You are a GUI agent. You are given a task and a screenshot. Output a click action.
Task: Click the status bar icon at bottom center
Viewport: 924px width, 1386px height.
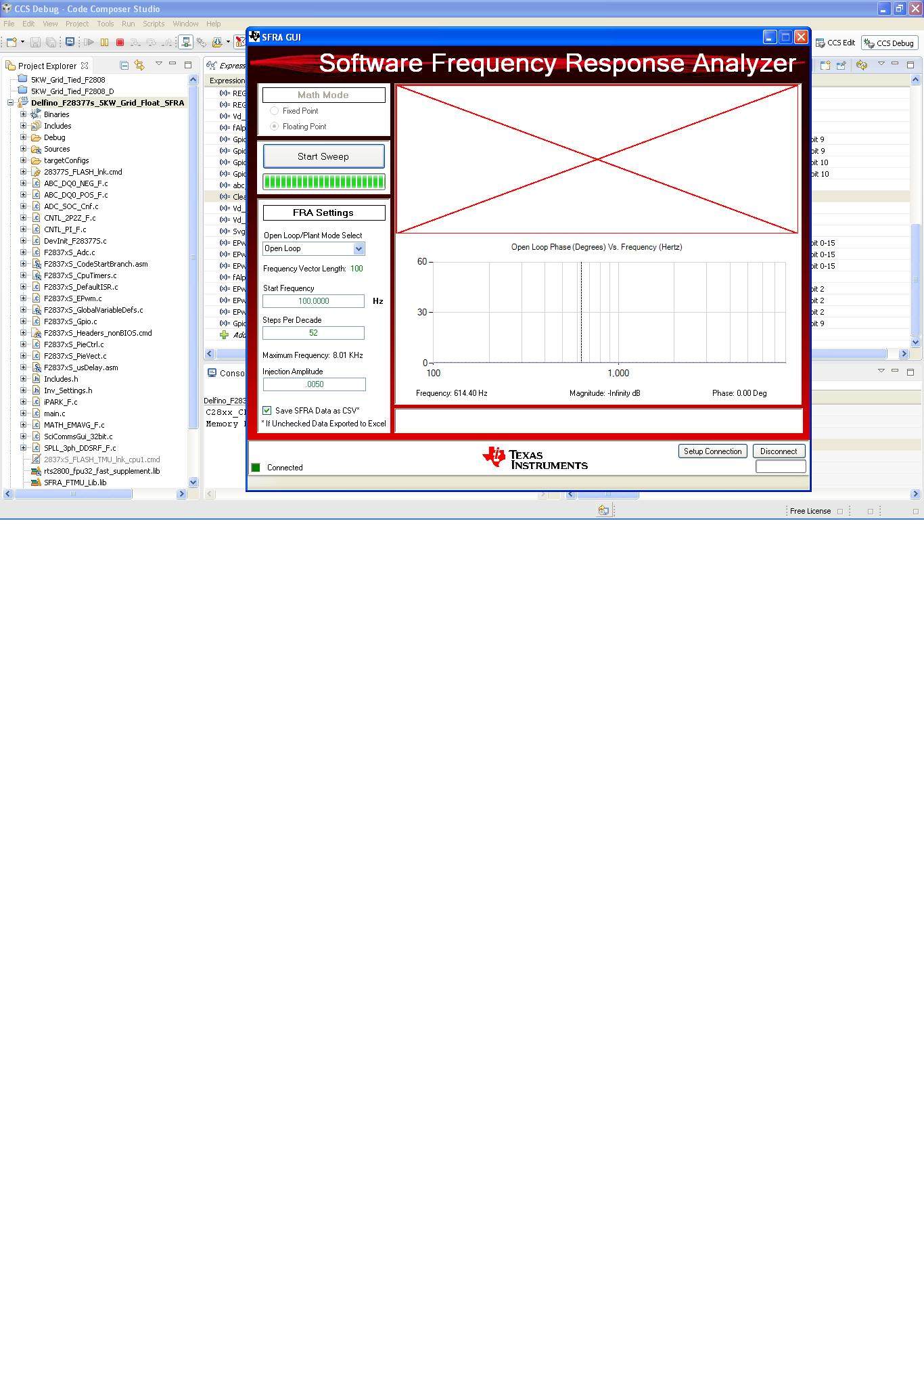coord(603,510)
